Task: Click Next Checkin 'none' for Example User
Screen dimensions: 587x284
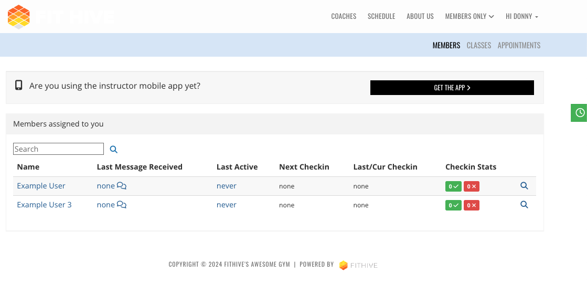Action: [x=287, y=186]
